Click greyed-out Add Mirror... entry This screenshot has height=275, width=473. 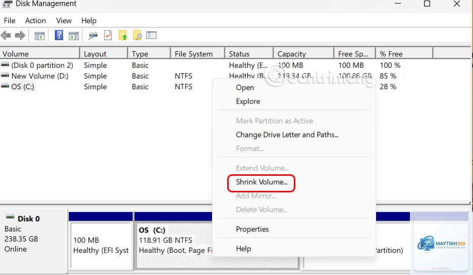click(256, 196)
